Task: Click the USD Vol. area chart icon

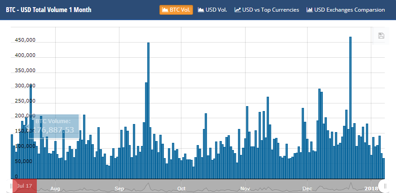Action: [x=201, y=10]
